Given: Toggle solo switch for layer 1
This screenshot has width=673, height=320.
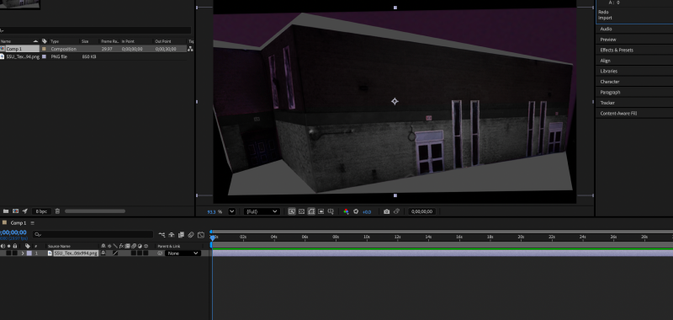Looking at the screenshot, I should coord(8,253).
